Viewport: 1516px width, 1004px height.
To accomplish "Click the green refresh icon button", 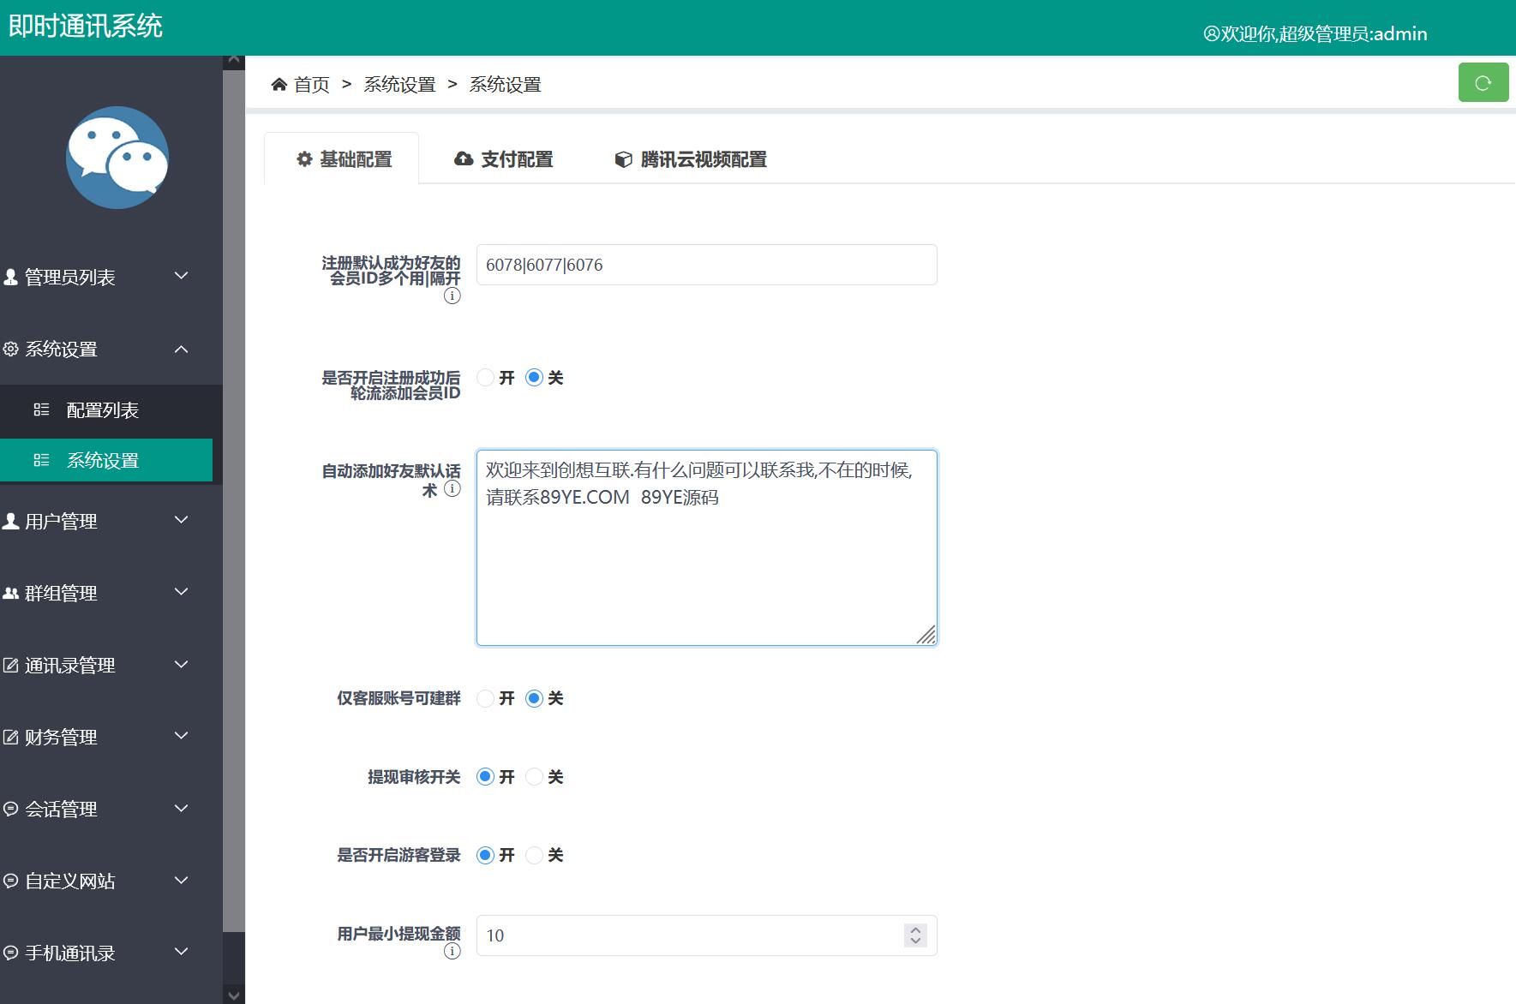I will pyautogui.click(x=1483, y=83).
